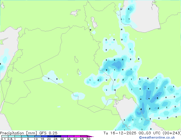Select the 20–25 mm legend swatch

click(51, 136)
